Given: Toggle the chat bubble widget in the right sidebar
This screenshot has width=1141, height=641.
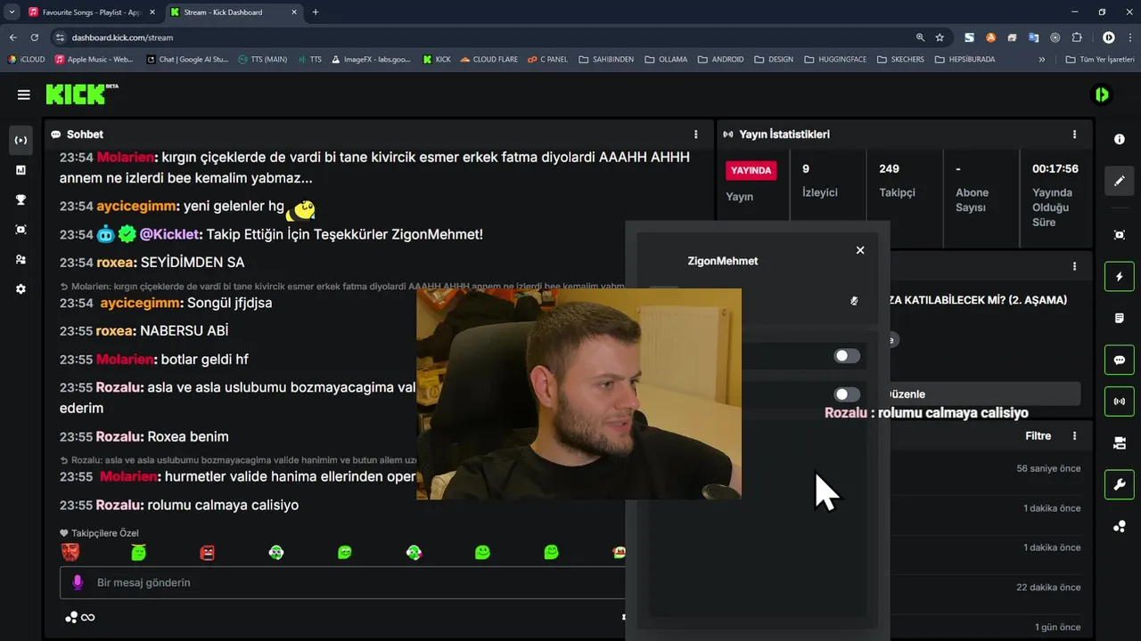Looking at the screenshot, I should pyautogui.click(x=1120, y=361).
